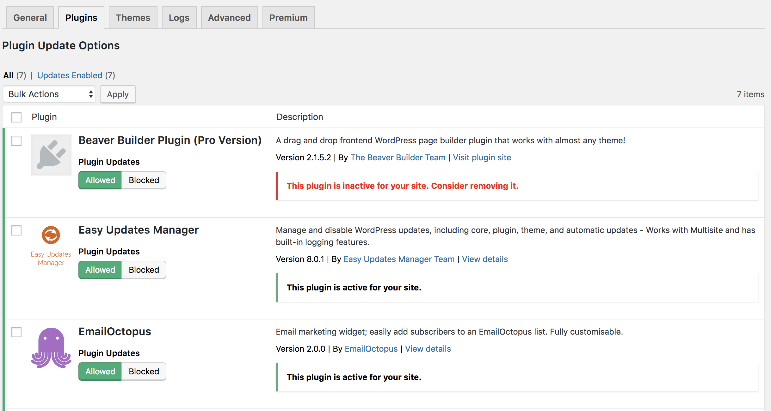Set EmailOctopus updates to Allowed
Image resolution: width=771 pixels, height=411 pixels.
click(100, 372)
